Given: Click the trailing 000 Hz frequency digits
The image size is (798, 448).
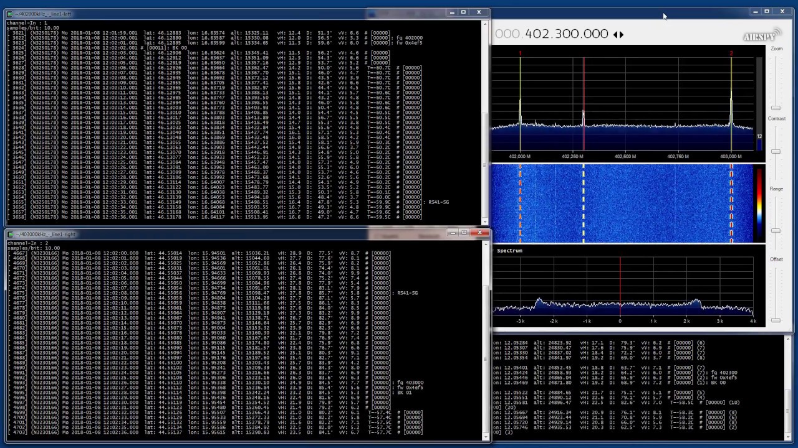Looking at the screenshot, I should point(595,34).
